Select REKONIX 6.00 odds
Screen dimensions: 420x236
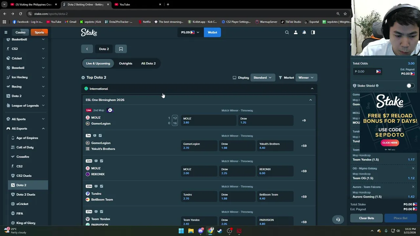click(275, 171)
